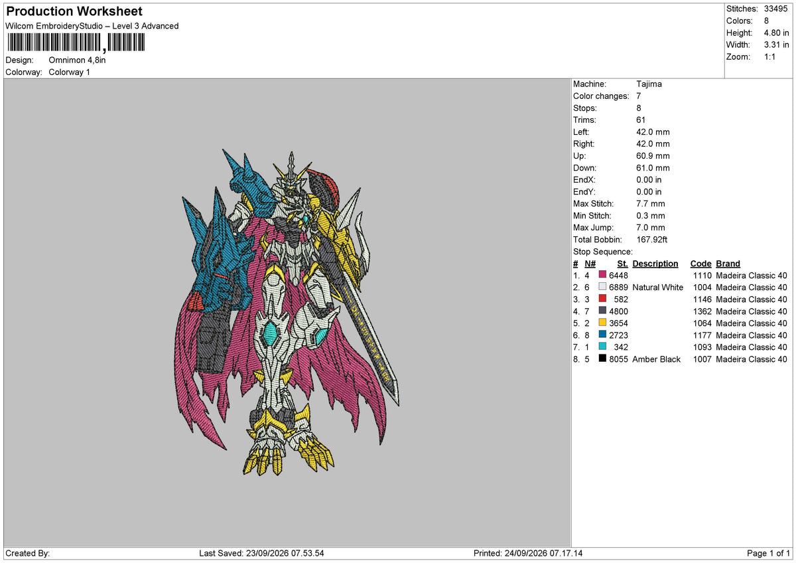Click the 'Amber Black' description
796x563 pixels.
pos(656,359)
